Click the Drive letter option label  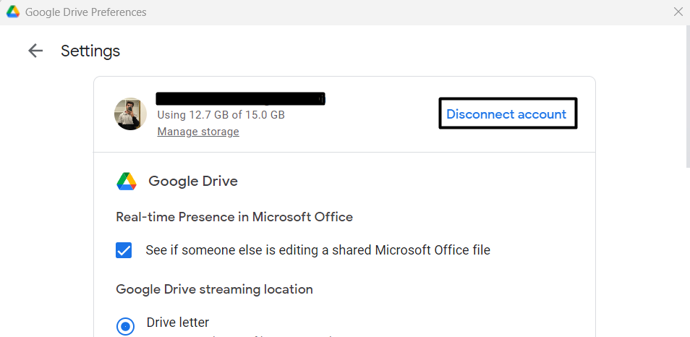(x=178, y=323)
